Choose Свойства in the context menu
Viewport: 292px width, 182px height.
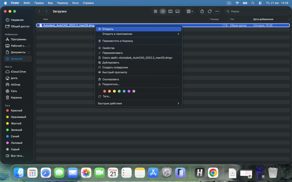coord(139,48)
